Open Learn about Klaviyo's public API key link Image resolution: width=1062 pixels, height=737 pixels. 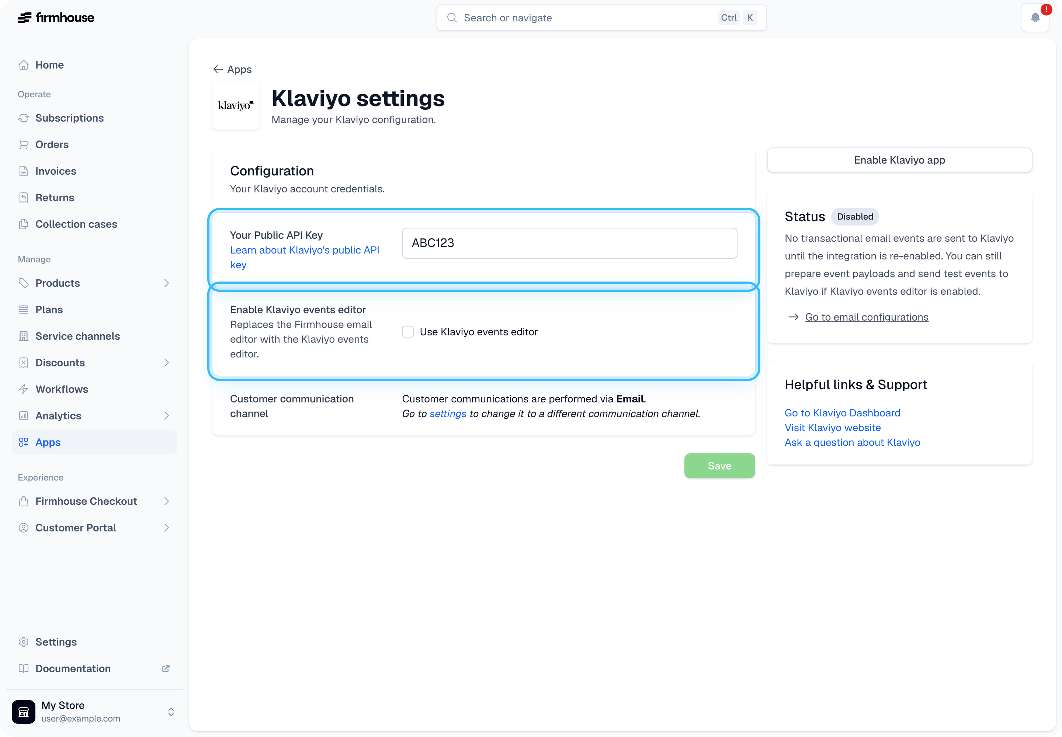point(305,258)
